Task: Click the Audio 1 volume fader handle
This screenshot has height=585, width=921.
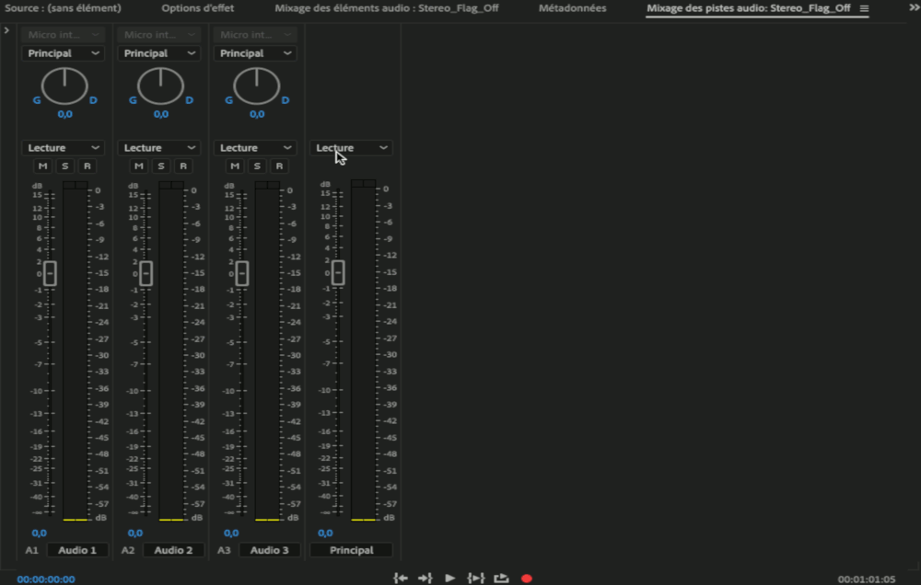Action: [50, 273]
